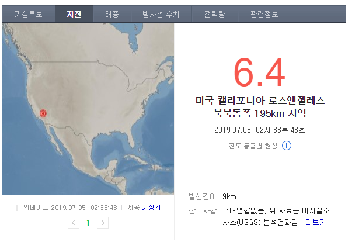This screenshot has width=352, height=242.
Task: Click the 6.4 magnitude value
Action: [x=260, y=72]
